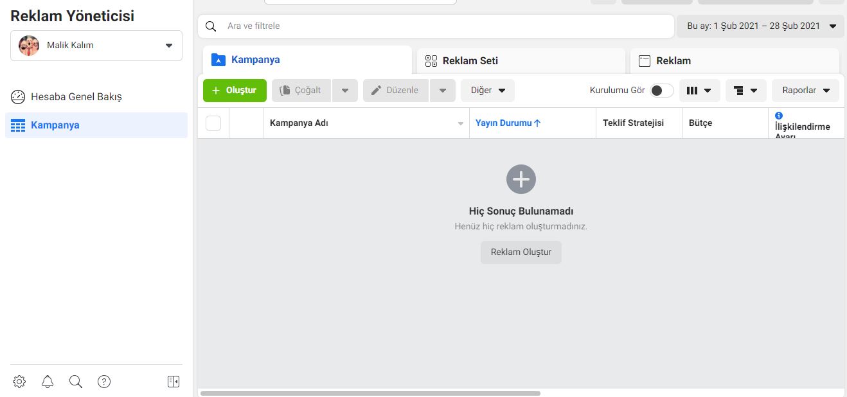Viewport: 847px width, 397px height.
Task: Open the Kampanya Adı column menu arrow
Action: point(461,123)
